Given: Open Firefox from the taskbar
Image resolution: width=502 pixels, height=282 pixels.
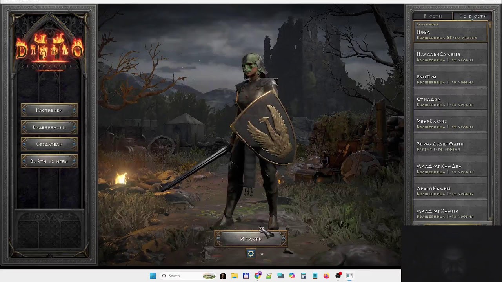Looking at the screenshot, I should (326, 276).
